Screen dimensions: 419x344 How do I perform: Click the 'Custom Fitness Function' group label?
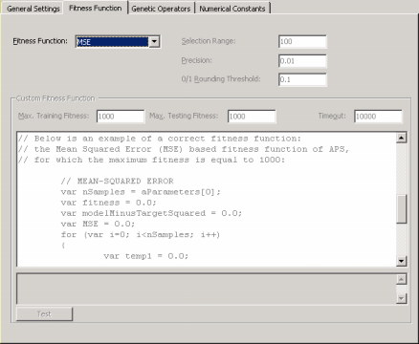[x=55, y=98]
